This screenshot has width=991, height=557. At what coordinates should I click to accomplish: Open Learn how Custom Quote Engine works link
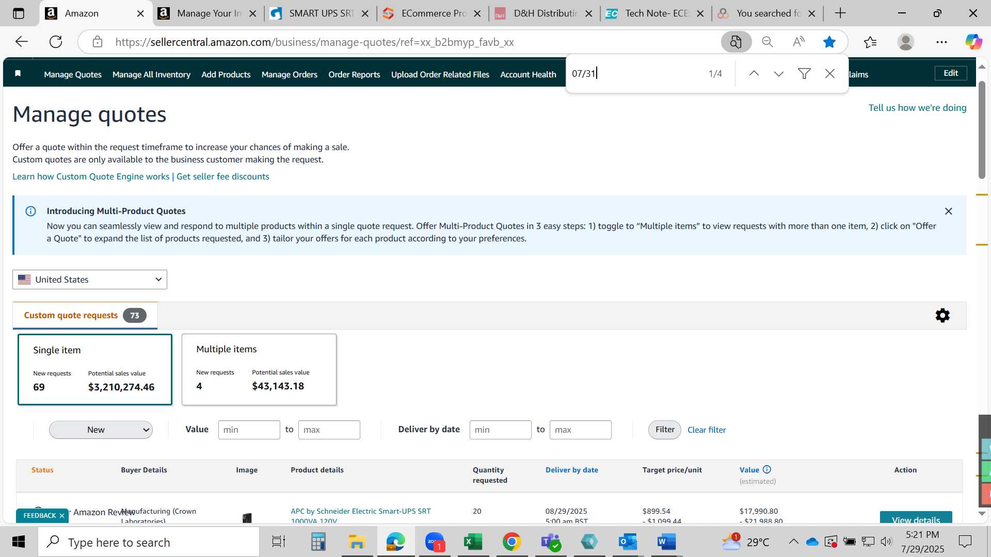pyautogui.click(x=91, y=176)
